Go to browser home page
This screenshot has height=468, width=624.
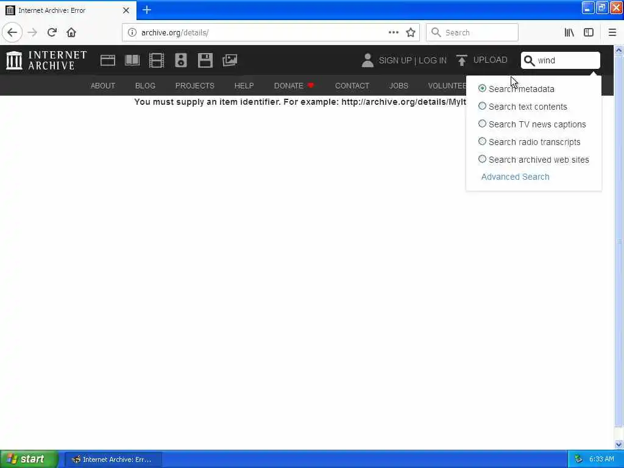71,32
